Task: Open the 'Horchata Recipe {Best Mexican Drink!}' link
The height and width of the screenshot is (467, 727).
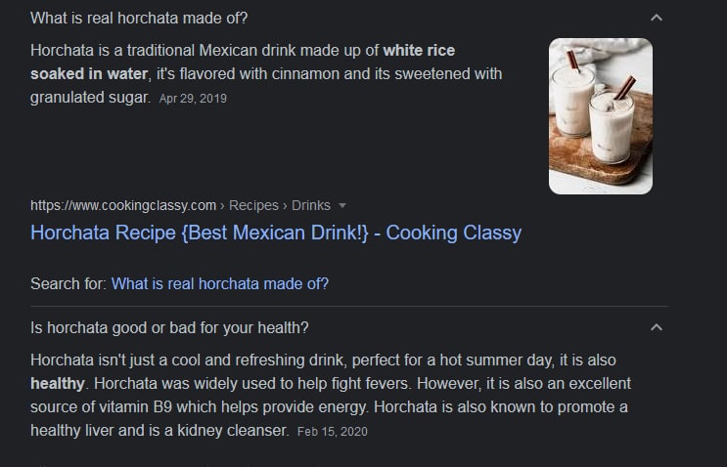Action: tap(276, 233)
